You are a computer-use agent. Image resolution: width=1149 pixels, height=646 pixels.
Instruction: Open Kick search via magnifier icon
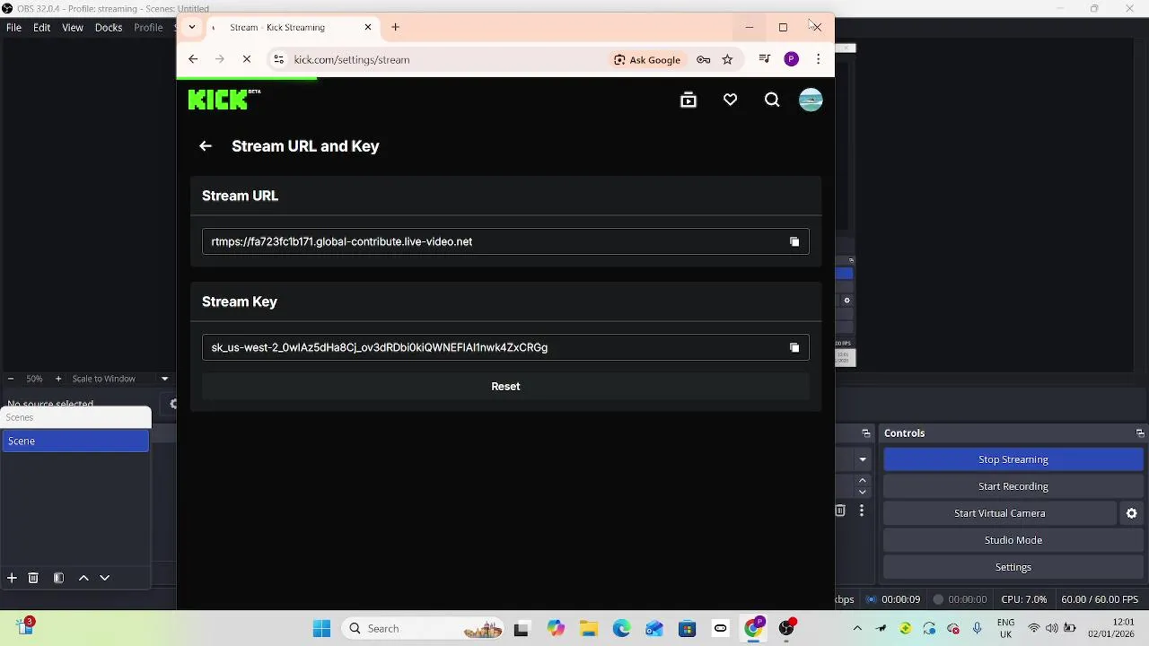772,100
